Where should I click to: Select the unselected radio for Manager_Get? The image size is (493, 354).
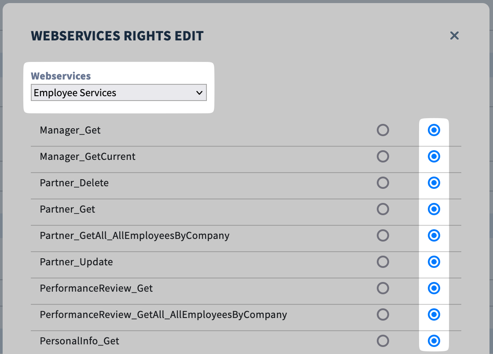(x=383, y=130)
